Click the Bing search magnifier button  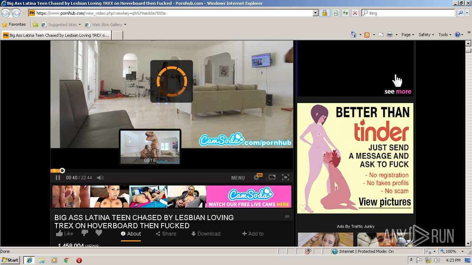(x=461, y=13)
